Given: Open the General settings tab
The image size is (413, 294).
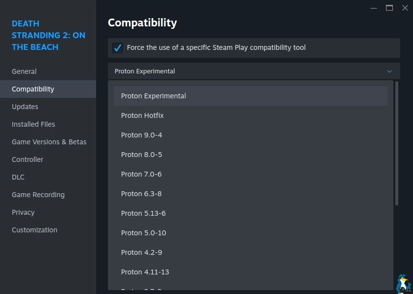Looking at the screenshot, I should (x=24, y=71).
